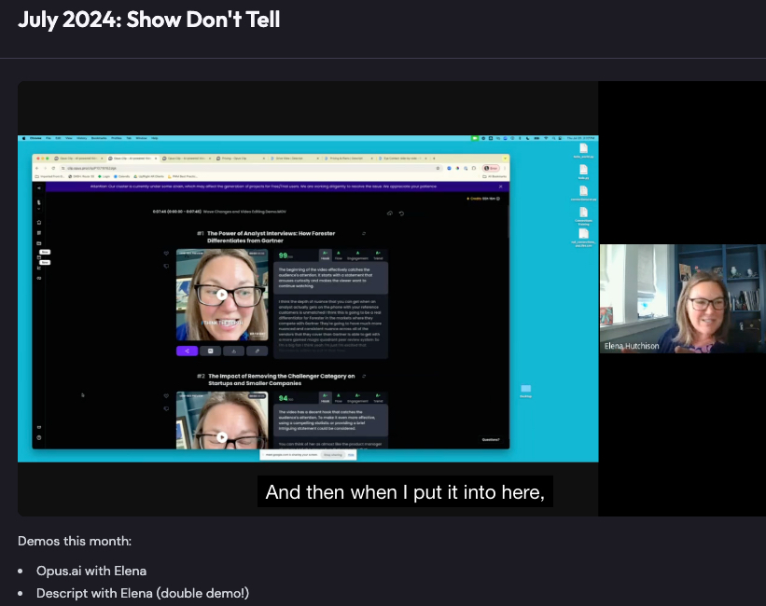766x606 pixels.
Task: Click the Questions? button at bottom right
Action: 490,439
